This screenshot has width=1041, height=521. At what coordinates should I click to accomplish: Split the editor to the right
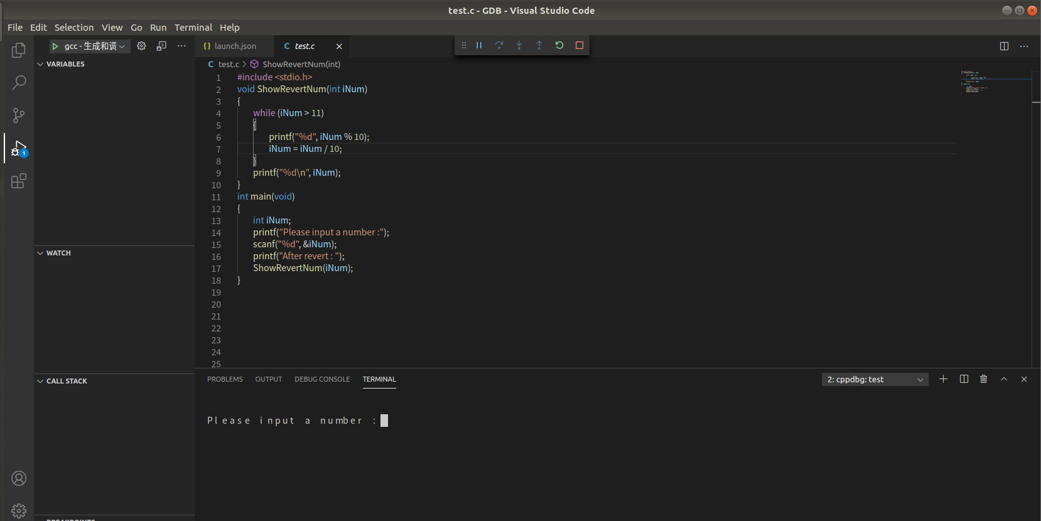(1004, 46)
